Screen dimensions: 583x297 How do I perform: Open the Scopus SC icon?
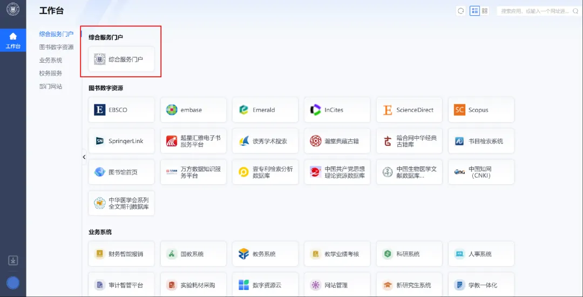tap(459, 110)
